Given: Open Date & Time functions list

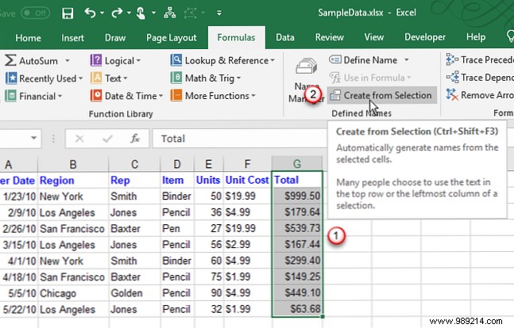Looking at the screenshot, I should click(x=127, y=96).
